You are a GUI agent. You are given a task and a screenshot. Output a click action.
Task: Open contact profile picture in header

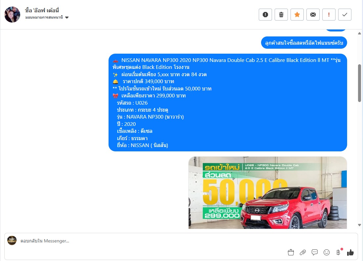(x=12, y=14)
